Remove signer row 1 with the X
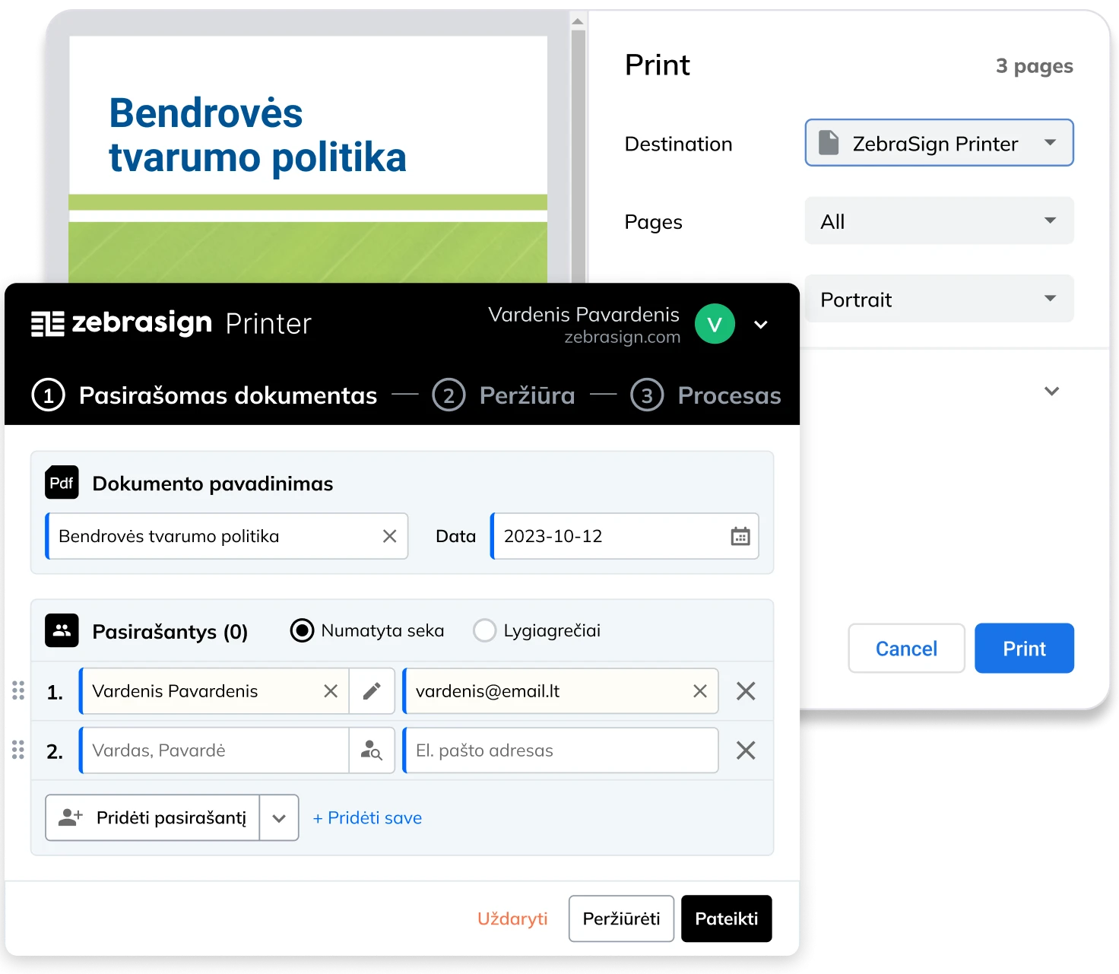1119x974 pixels. point(746,691)
